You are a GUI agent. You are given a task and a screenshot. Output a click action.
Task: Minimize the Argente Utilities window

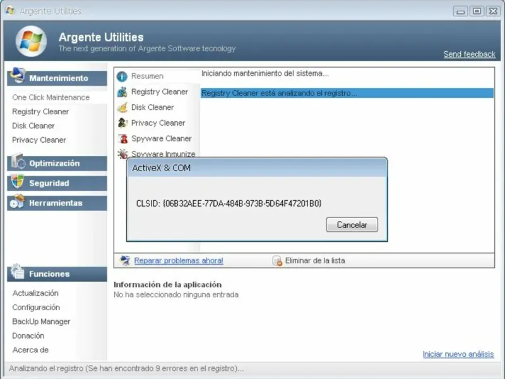[461, 11]
